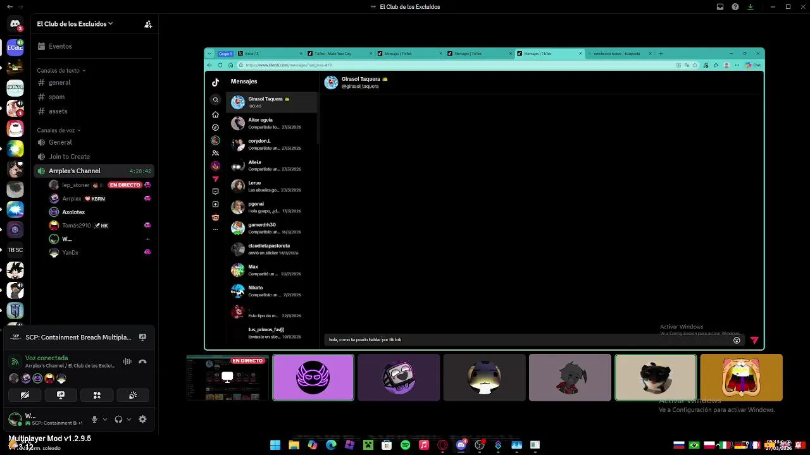Click Discord download update icon
Viewport: 810px width, 455px height.
pos(751,7)
